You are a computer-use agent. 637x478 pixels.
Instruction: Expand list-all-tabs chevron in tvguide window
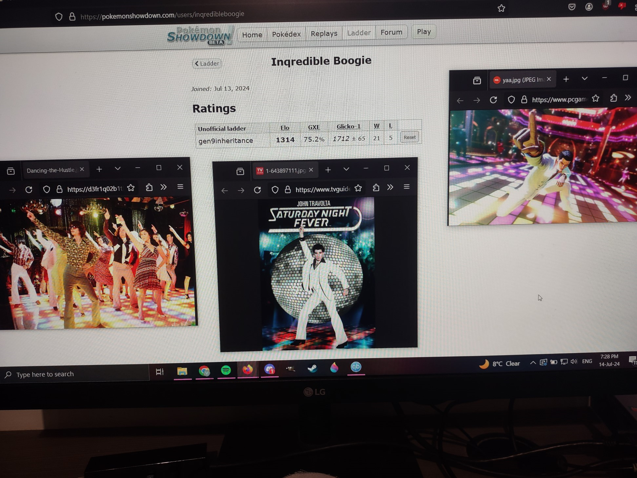tap(346, 169)
